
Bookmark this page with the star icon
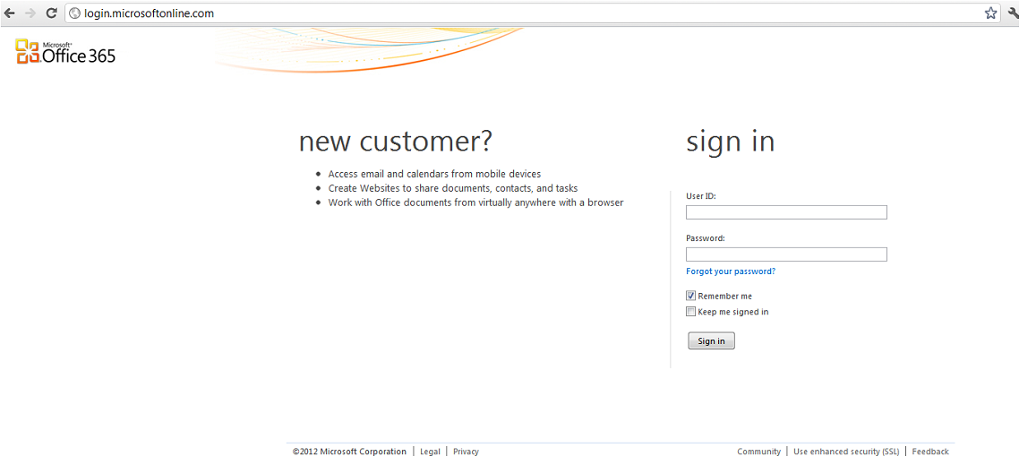click(x=990, y=13)
